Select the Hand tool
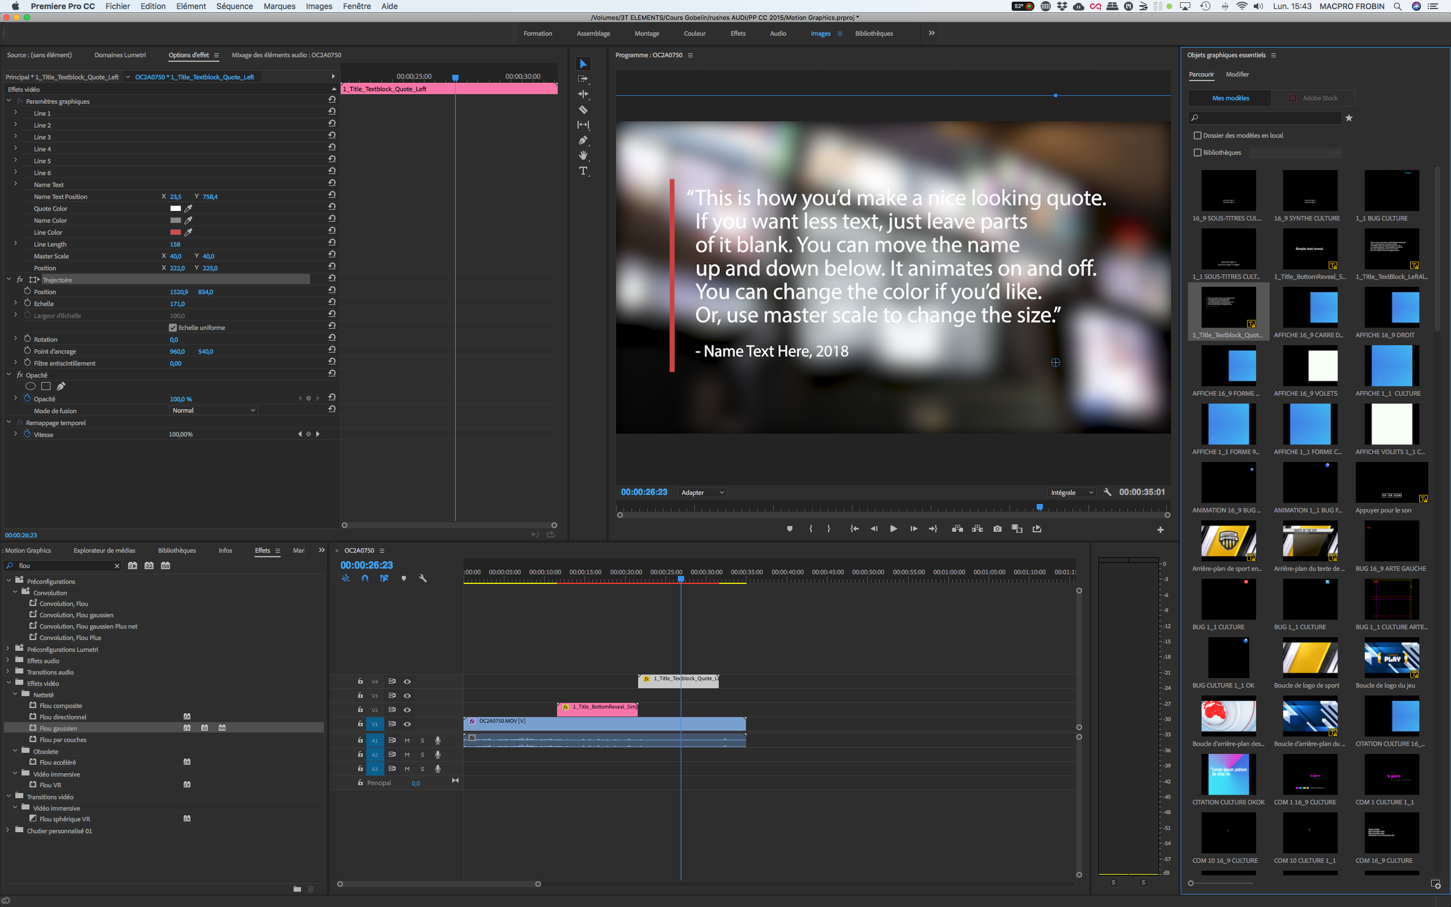This screenshot has height=907, width=1451. point(583,155)
